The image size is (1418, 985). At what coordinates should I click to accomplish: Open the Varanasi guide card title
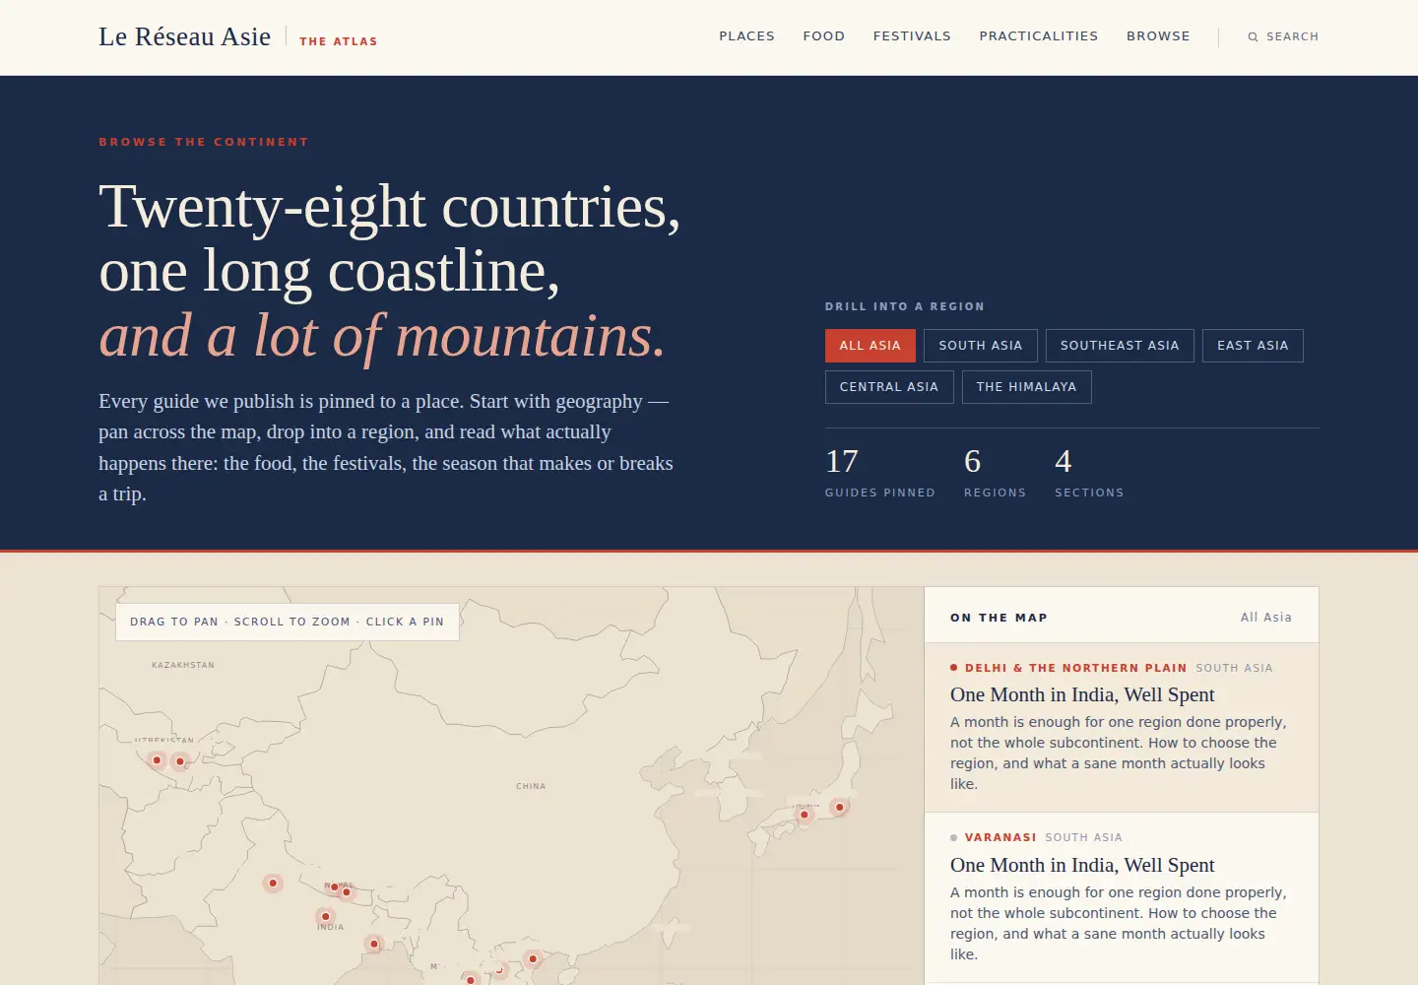[1082, 865]
